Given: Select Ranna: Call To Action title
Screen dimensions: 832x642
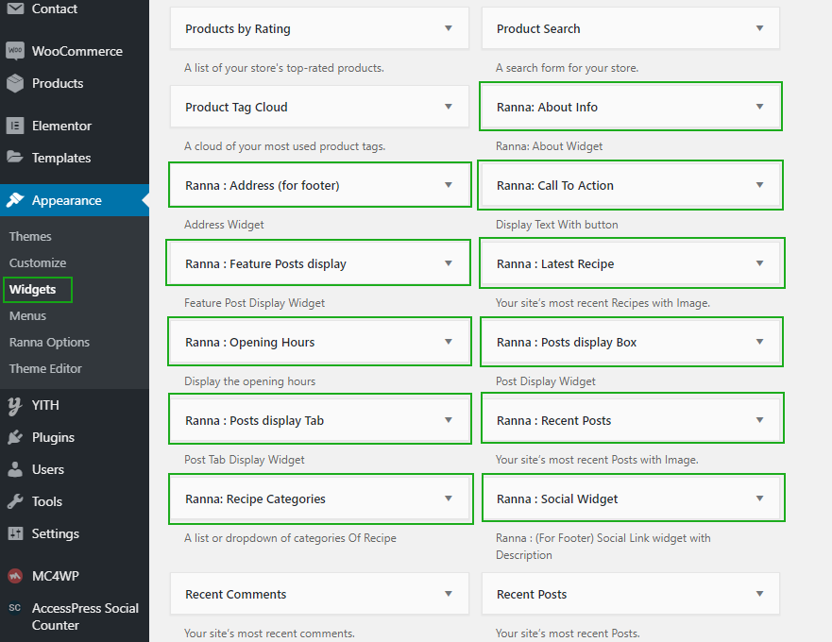Looking at the screenshot, I should point(555,186).
